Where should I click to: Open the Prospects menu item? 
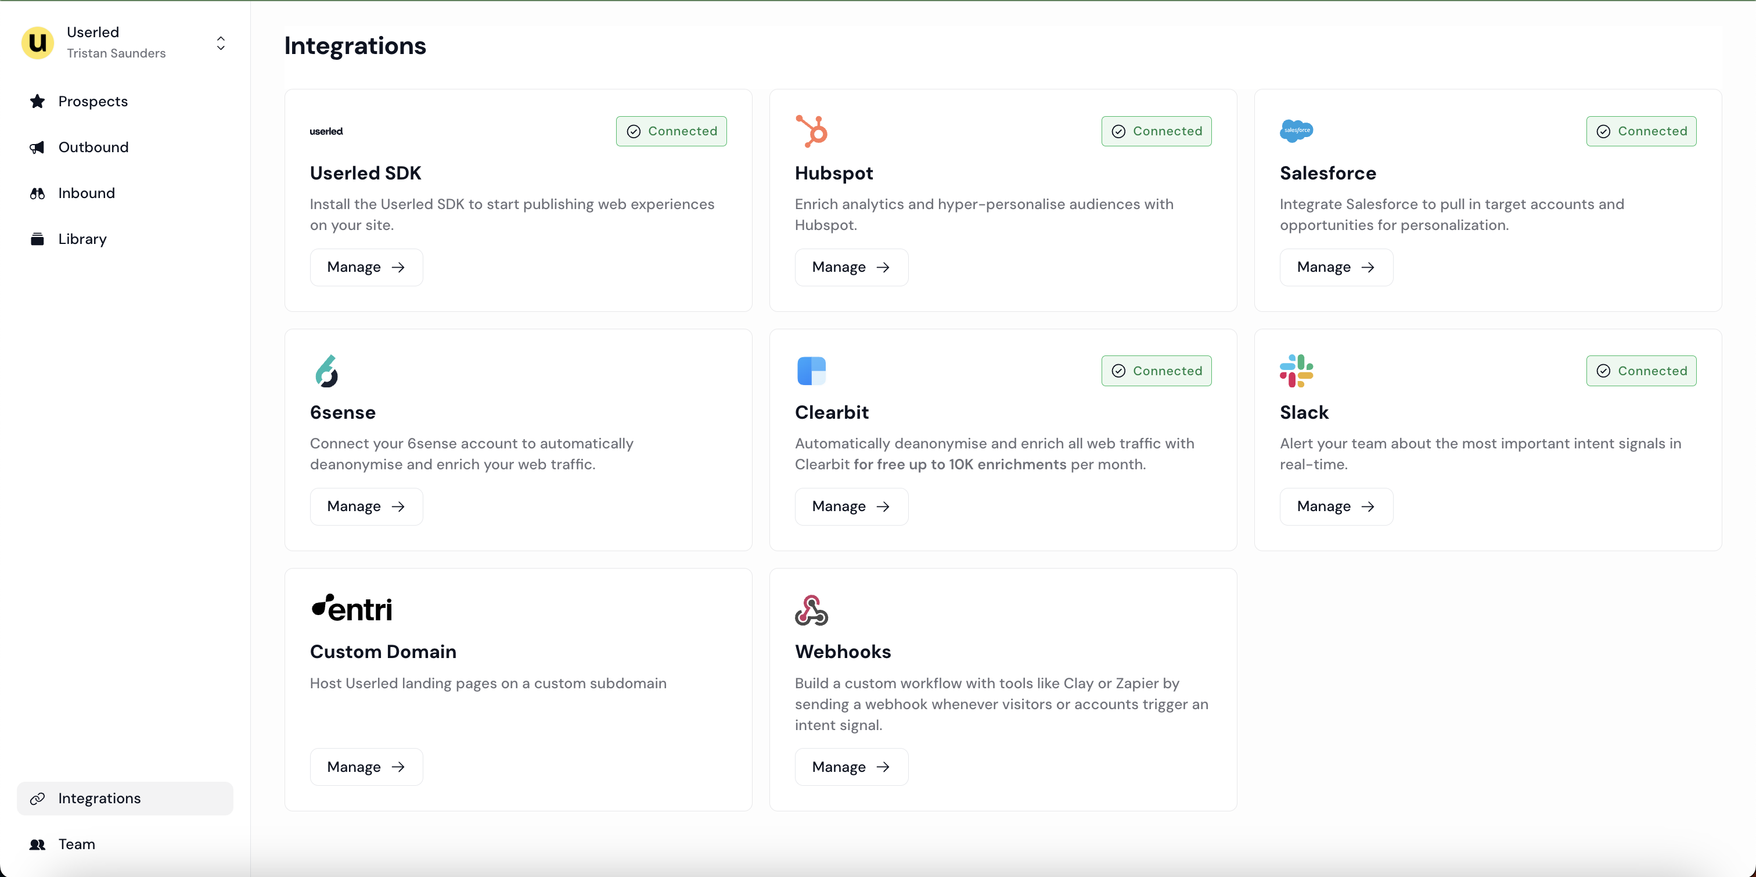point(93,102)
